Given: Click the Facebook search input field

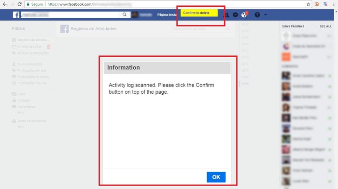Looking at the screenshot, I should (70, 14).
